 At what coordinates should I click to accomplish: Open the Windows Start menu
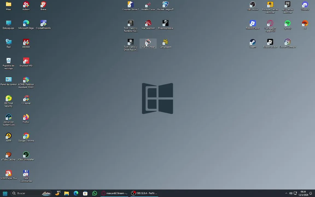coord(5,193)
